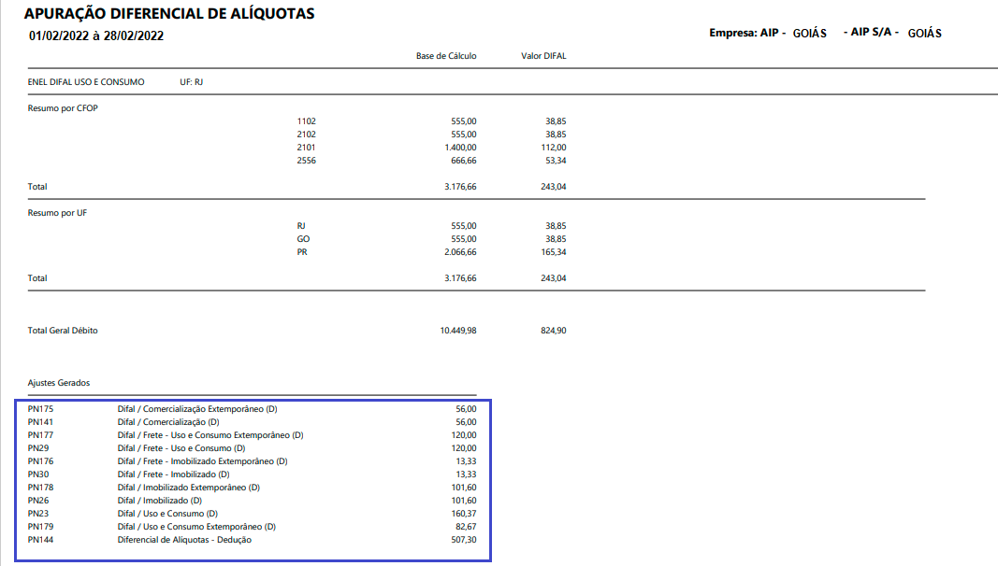
Task: Select the PN175 adjustment row
Action: coord(252,409)
